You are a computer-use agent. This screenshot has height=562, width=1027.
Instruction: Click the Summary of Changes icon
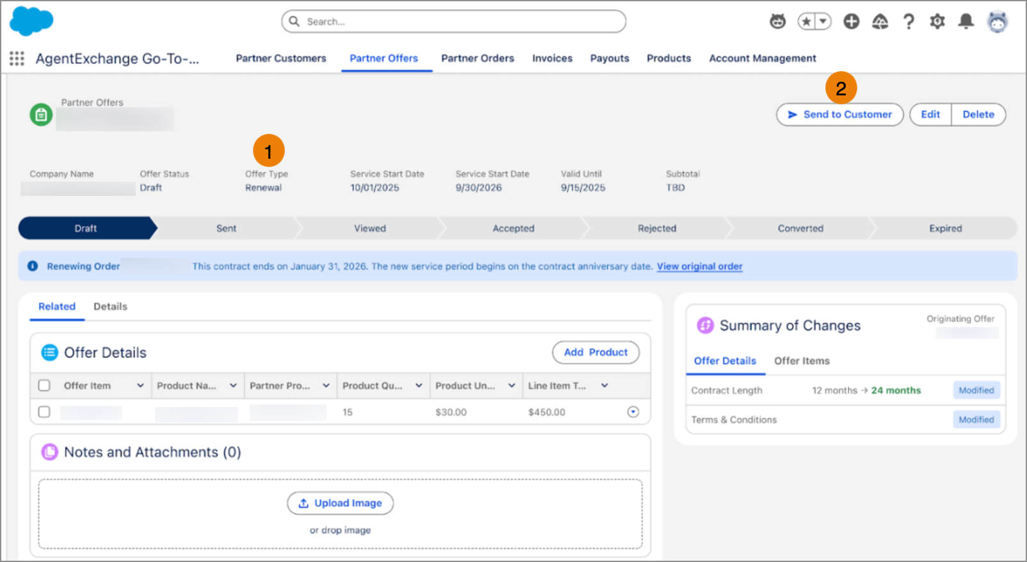click(x=705, y=325)
